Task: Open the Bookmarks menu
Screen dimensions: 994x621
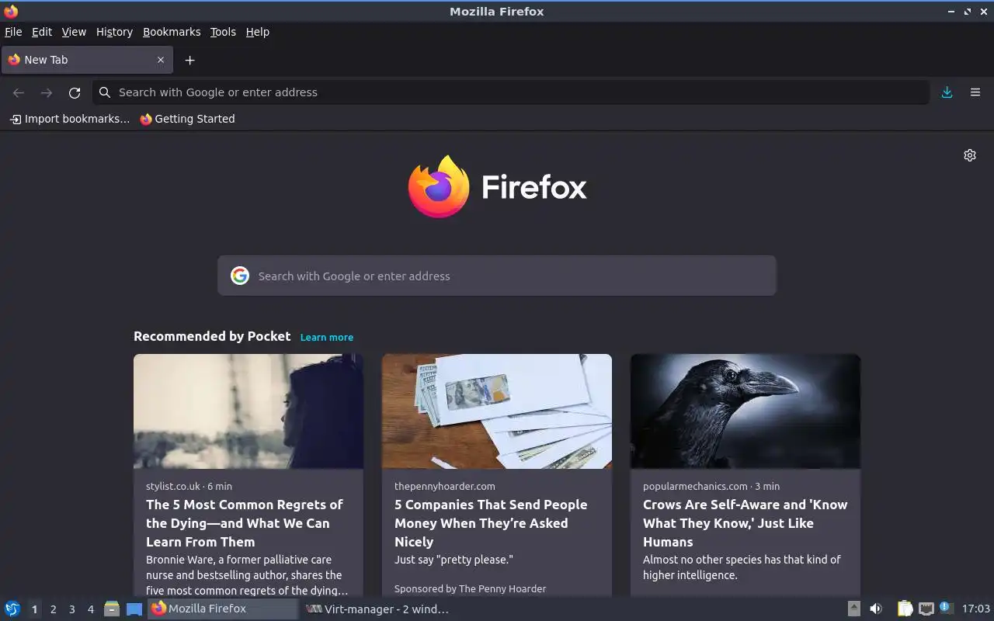Action: click(172, 32)
